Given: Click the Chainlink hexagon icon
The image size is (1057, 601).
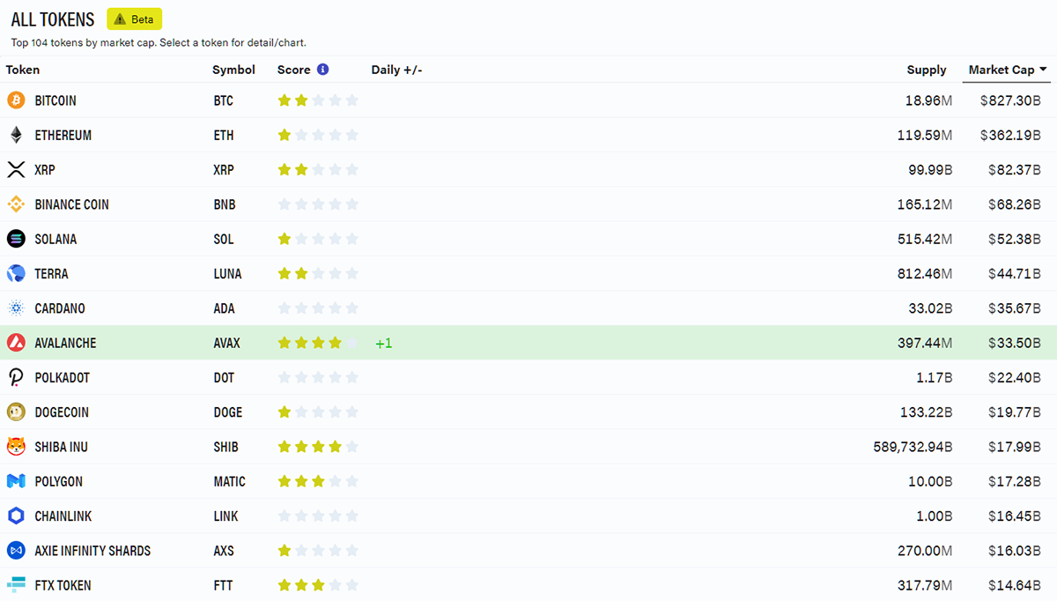Looking at the screenshot, I should pyautogui.click(x=16, y=516).
